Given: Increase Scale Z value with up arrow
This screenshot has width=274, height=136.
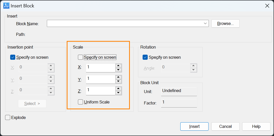Looking at the screenshot, I should 118,89.
